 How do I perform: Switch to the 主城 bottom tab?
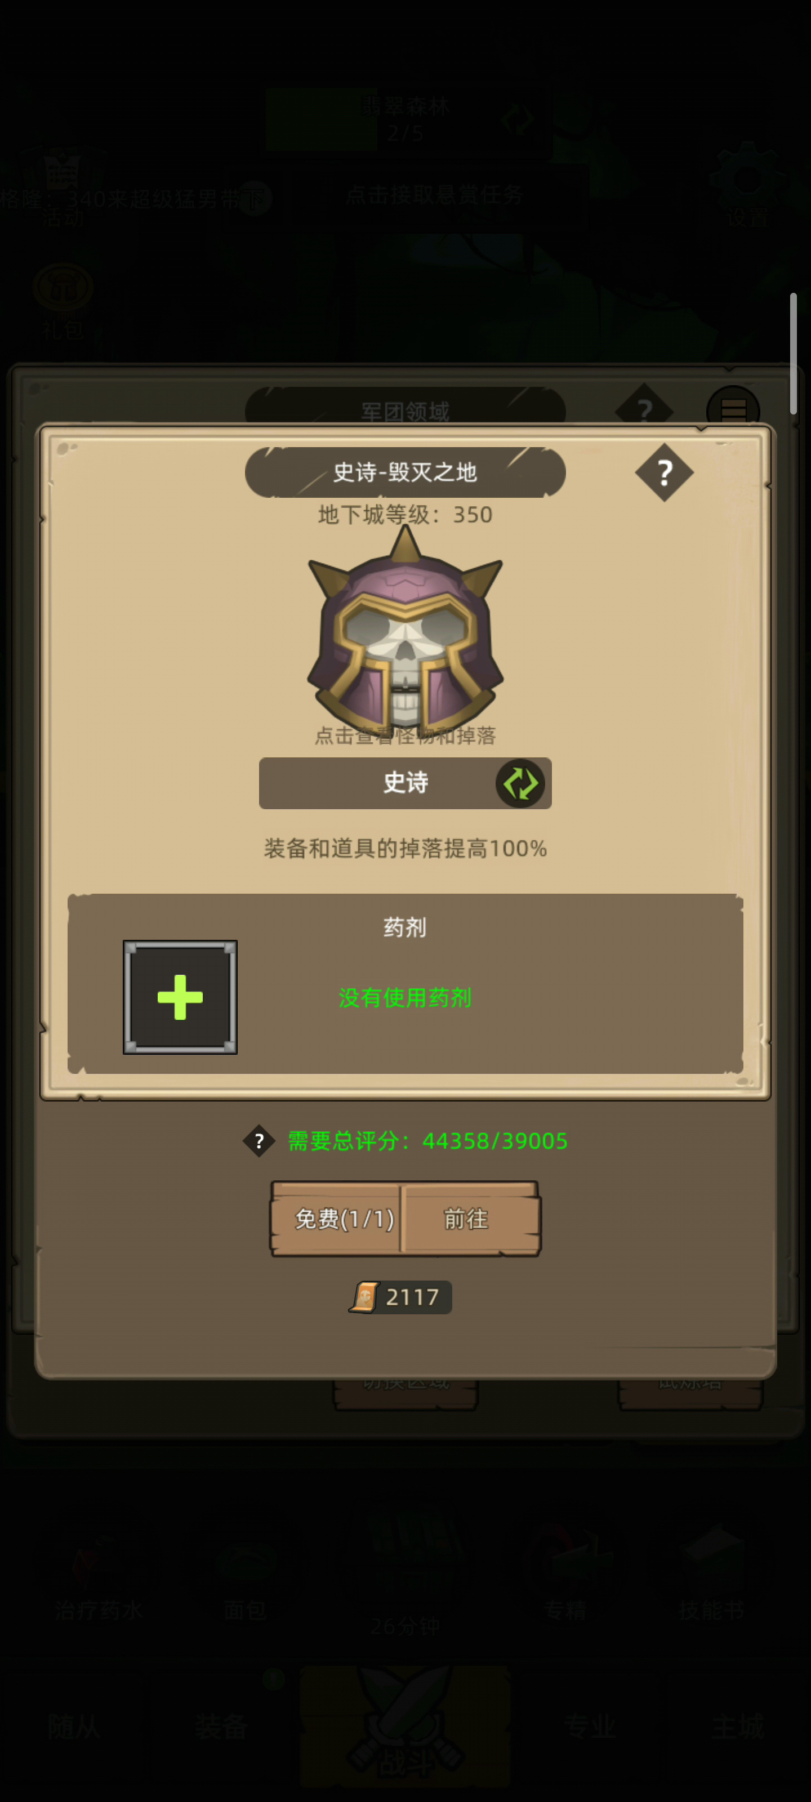pos(738,1726)
